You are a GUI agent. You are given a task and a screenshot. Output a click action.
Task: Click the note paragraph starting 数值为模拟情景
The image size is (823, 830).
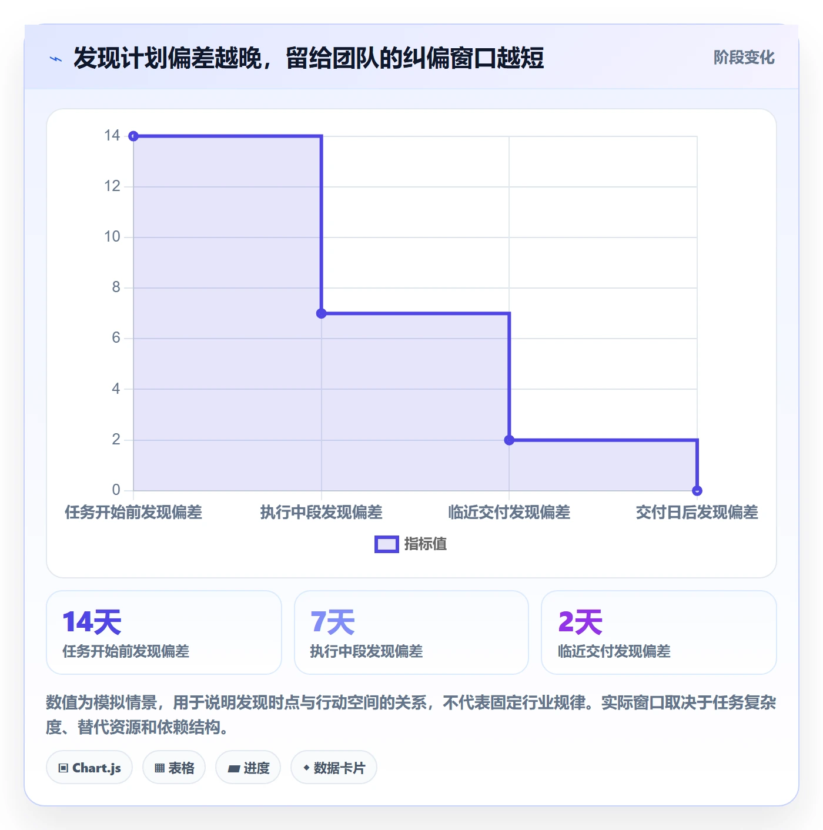[x=411, y=715]
